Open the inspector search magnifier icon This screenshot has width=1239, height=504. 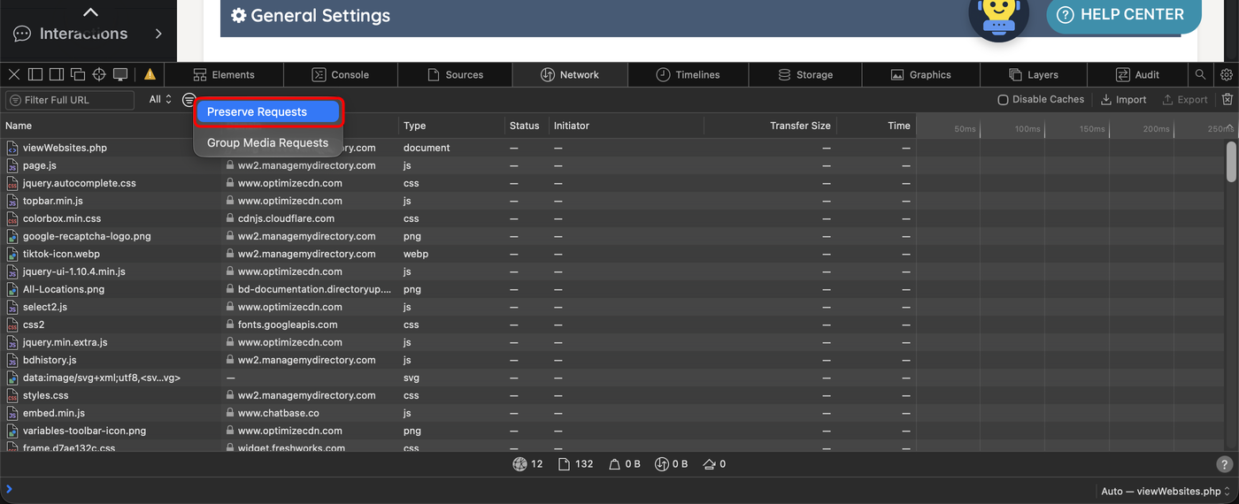tap(1200, 74)
